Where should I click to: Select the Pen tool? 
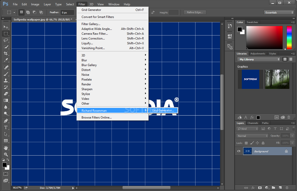pyautogui.click(x=6, y=121)
